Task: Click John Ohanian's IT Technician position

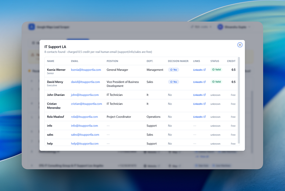Action: 114,95
